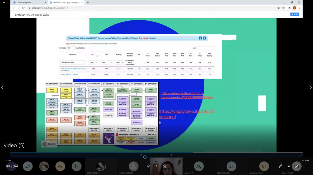Viewport: 313px width, 175px height.
Task: Click the 1st Semester column header
Action: coord(52,84)
